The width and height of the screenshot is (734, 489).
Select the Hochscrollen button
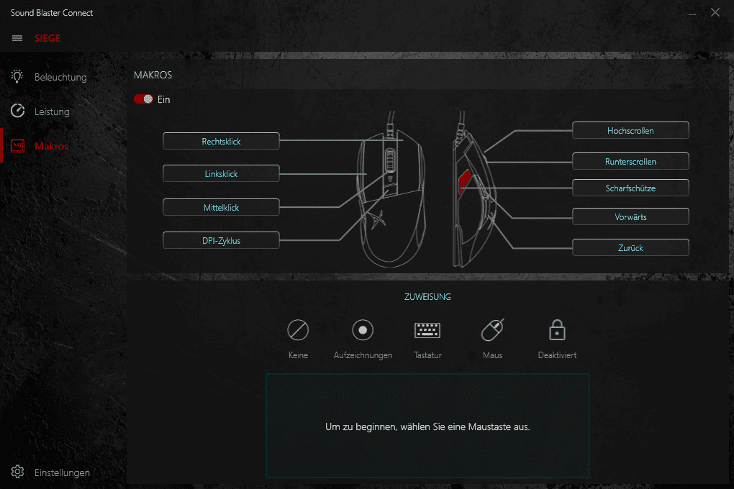630,130
